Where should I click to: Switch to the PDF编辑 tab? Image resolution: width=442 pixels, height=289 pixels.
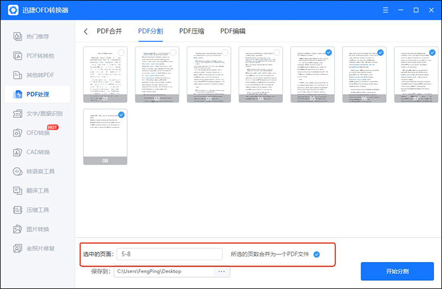coord(233,31)
